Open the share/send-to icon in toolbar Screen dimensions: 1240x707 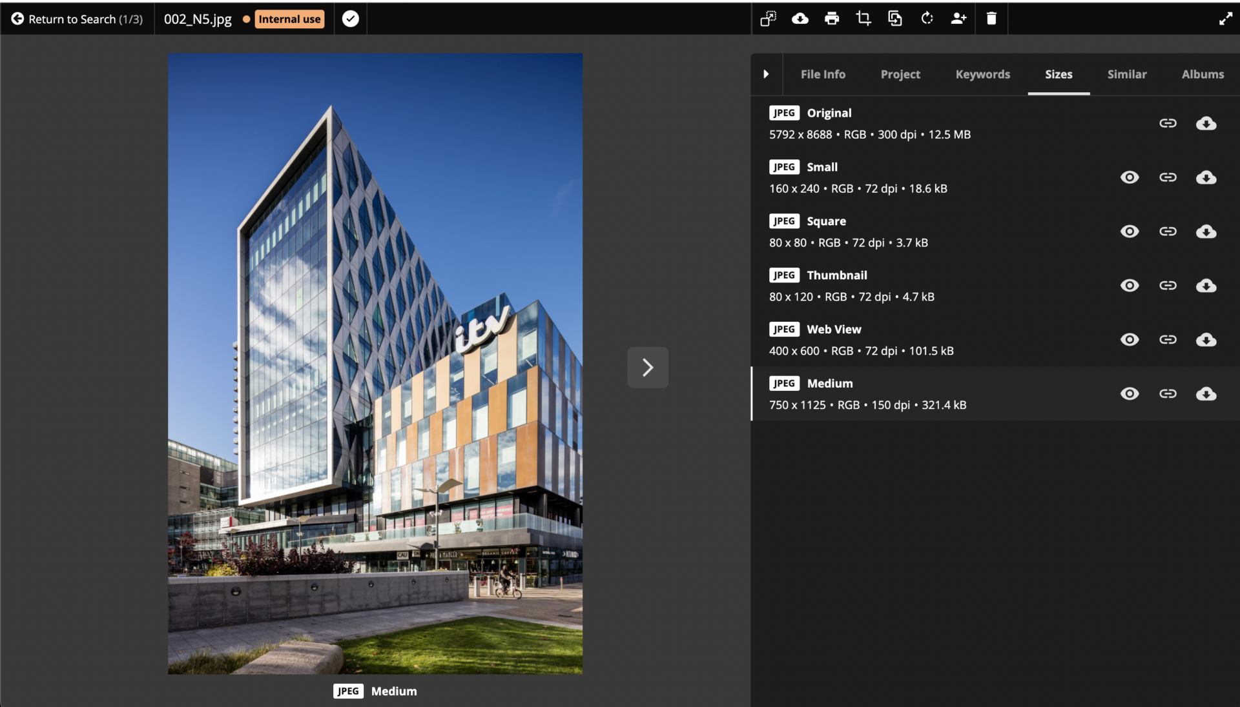click(768, 19)
